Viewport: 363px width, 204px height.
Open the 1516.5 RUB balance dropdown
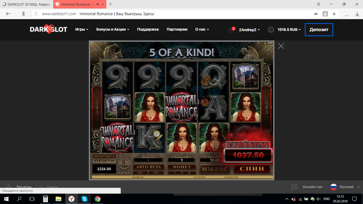[x=289, y=30]
